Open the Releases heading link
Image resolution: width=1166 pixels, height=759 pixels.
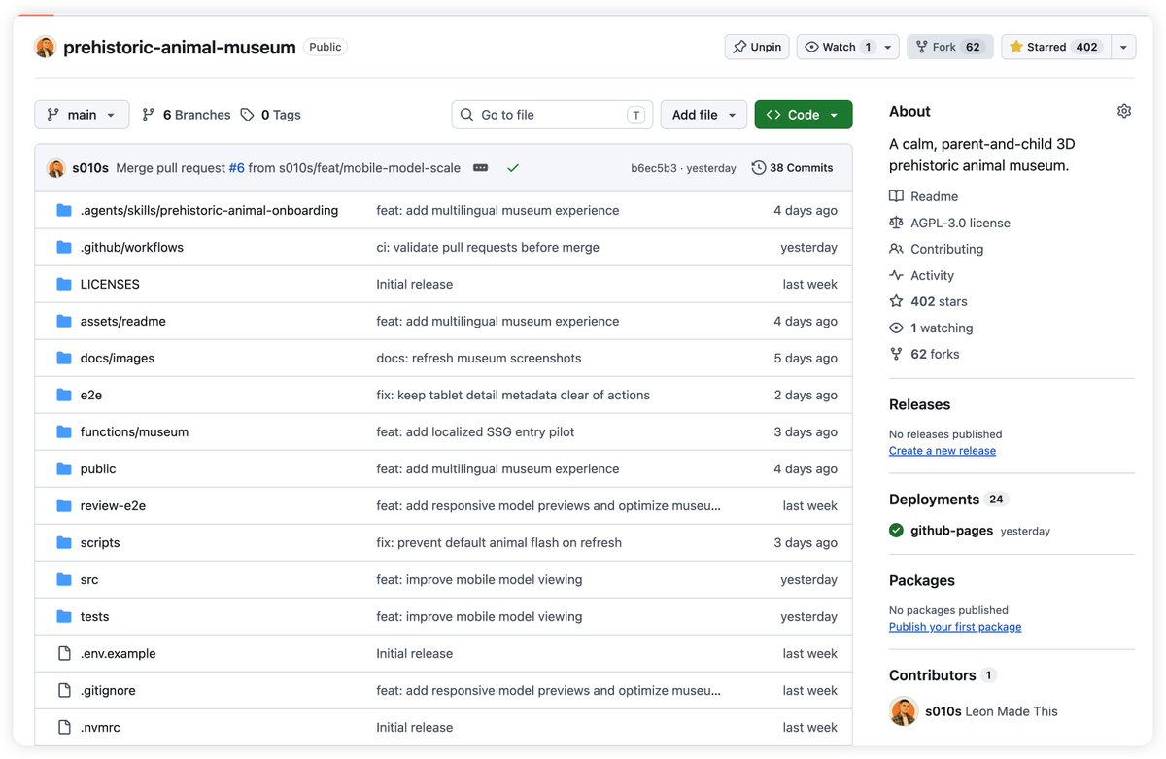point(919,404)
